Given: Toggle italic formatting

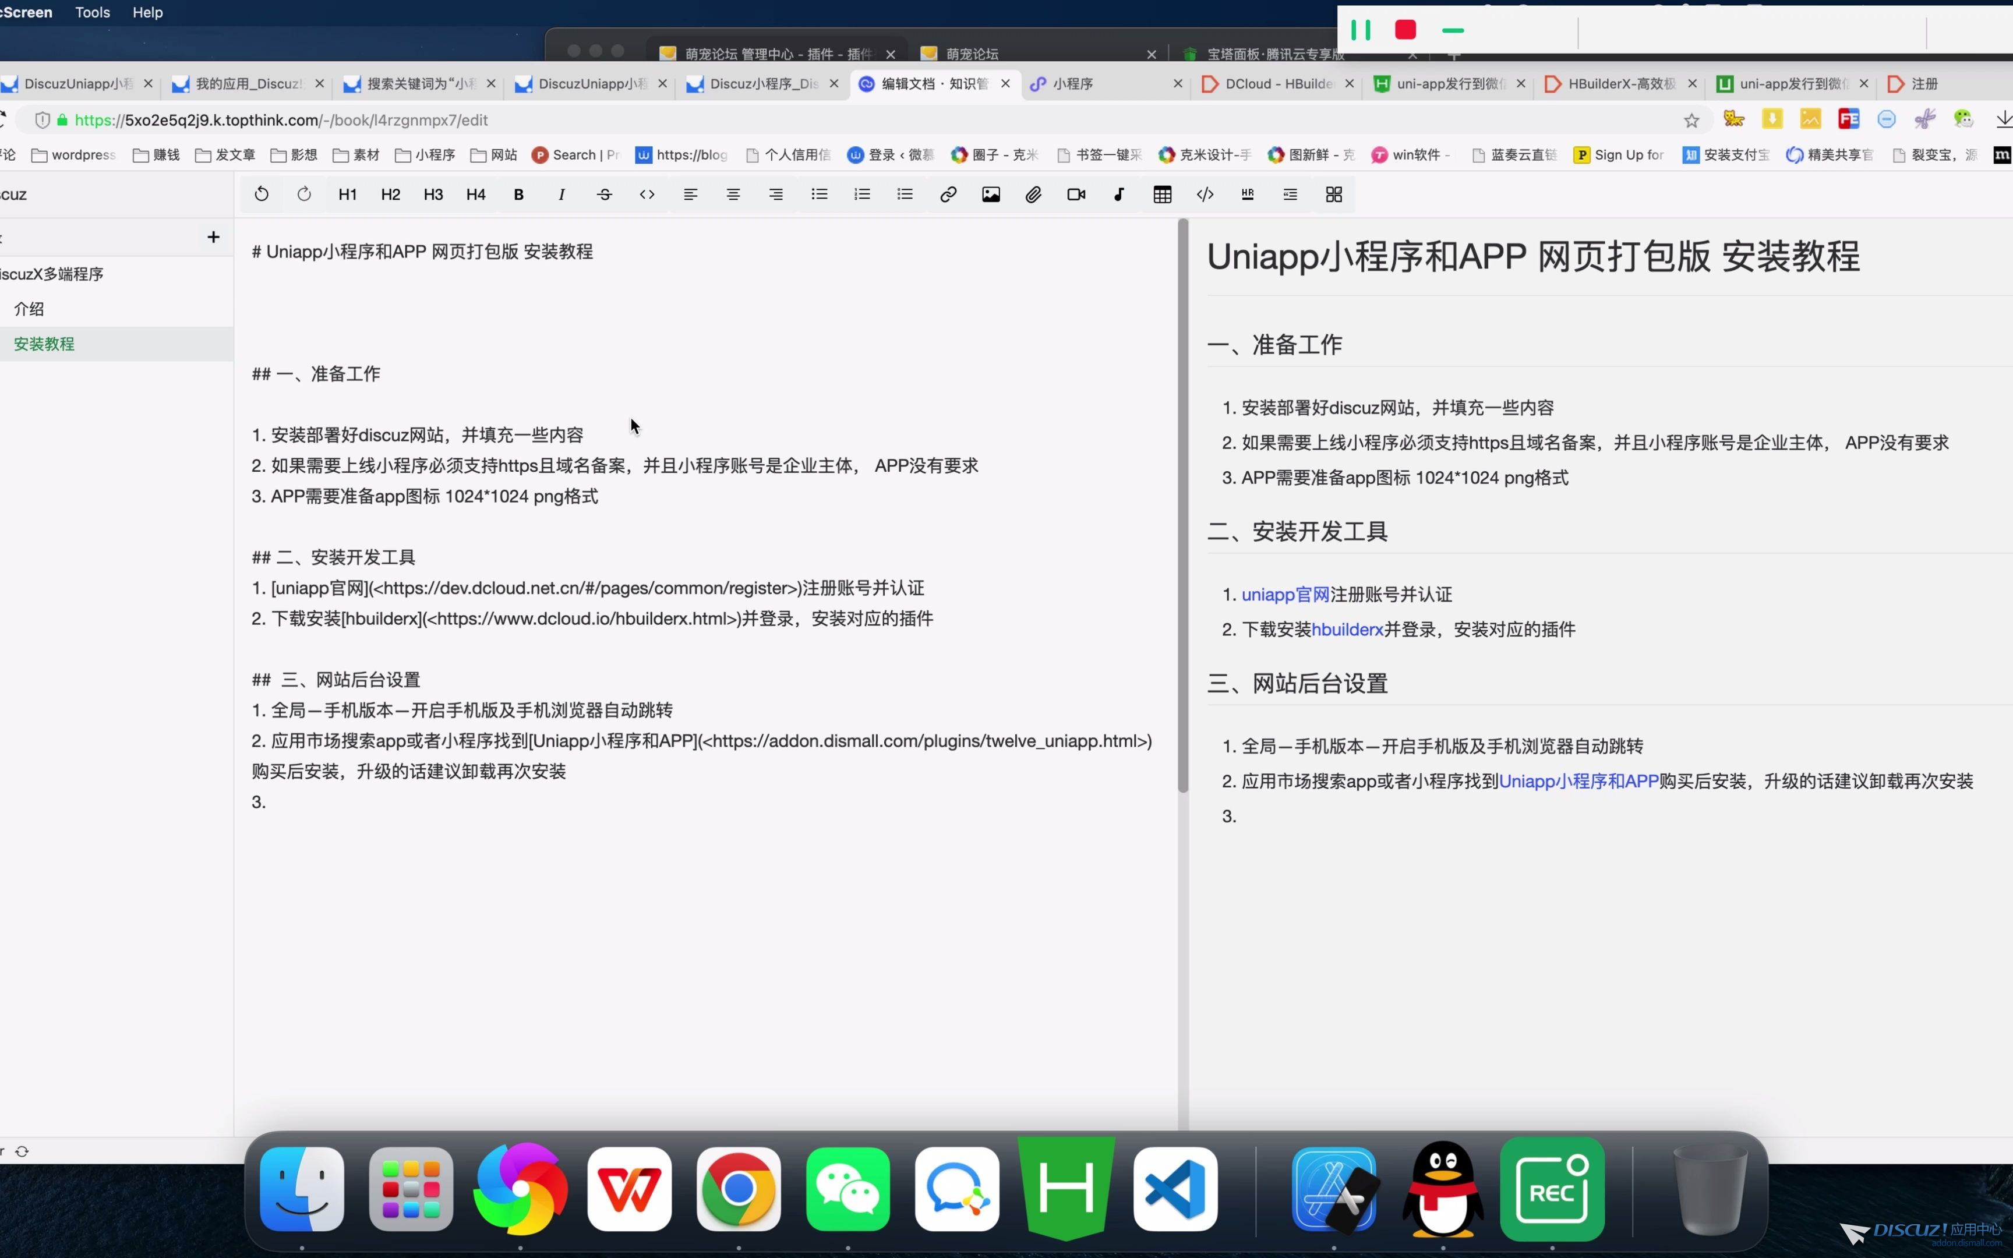Looking at the screenshot, I should tap(561, 194).
